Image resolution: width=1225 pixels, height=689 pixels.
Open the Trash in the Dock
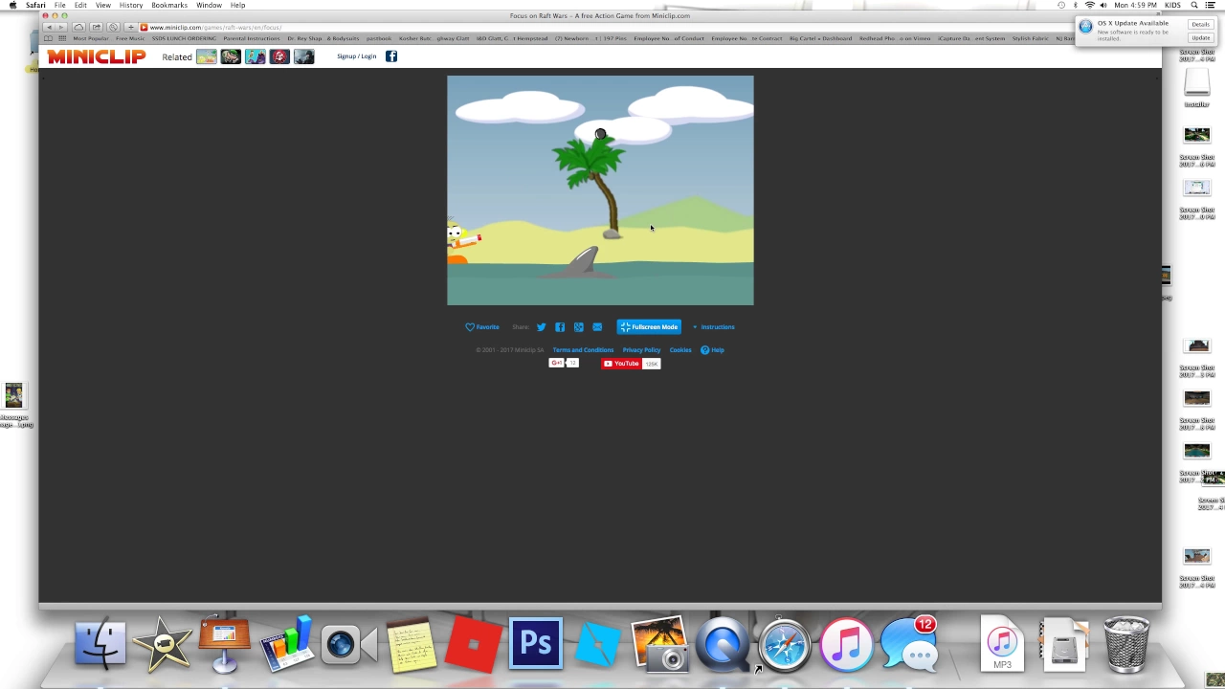click(x=1126, y=644)
